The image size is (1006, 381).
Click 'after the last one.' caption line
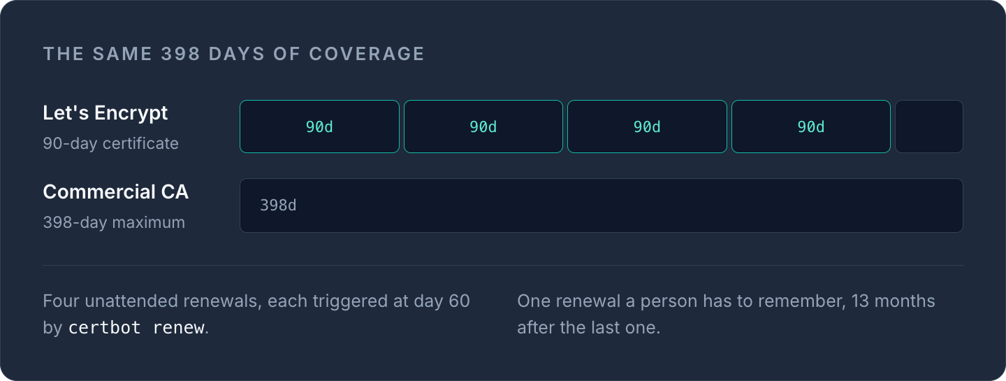pos(588,327)
